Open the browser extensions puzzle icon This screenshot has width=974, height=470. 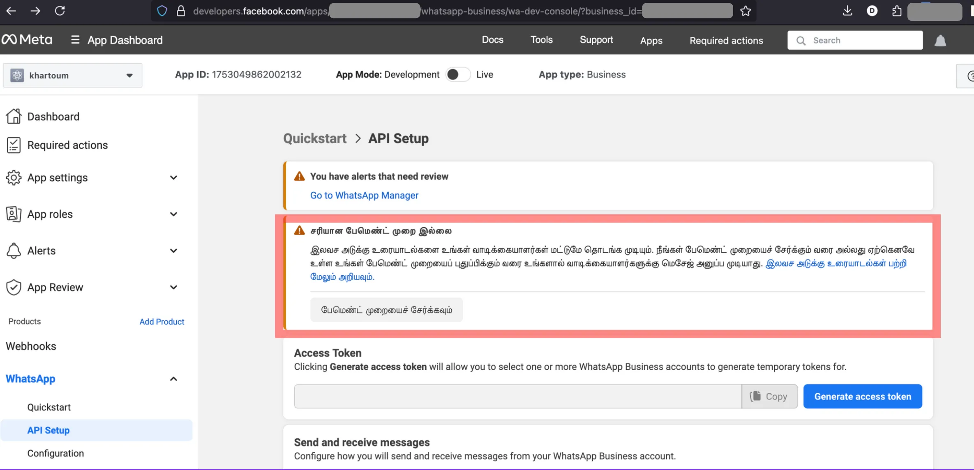(897, 11)
